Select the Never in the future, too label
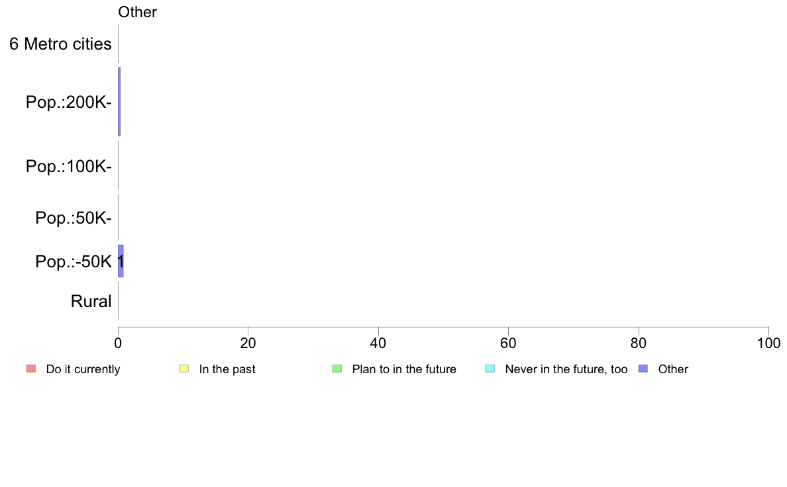 (x=566, y=369)
